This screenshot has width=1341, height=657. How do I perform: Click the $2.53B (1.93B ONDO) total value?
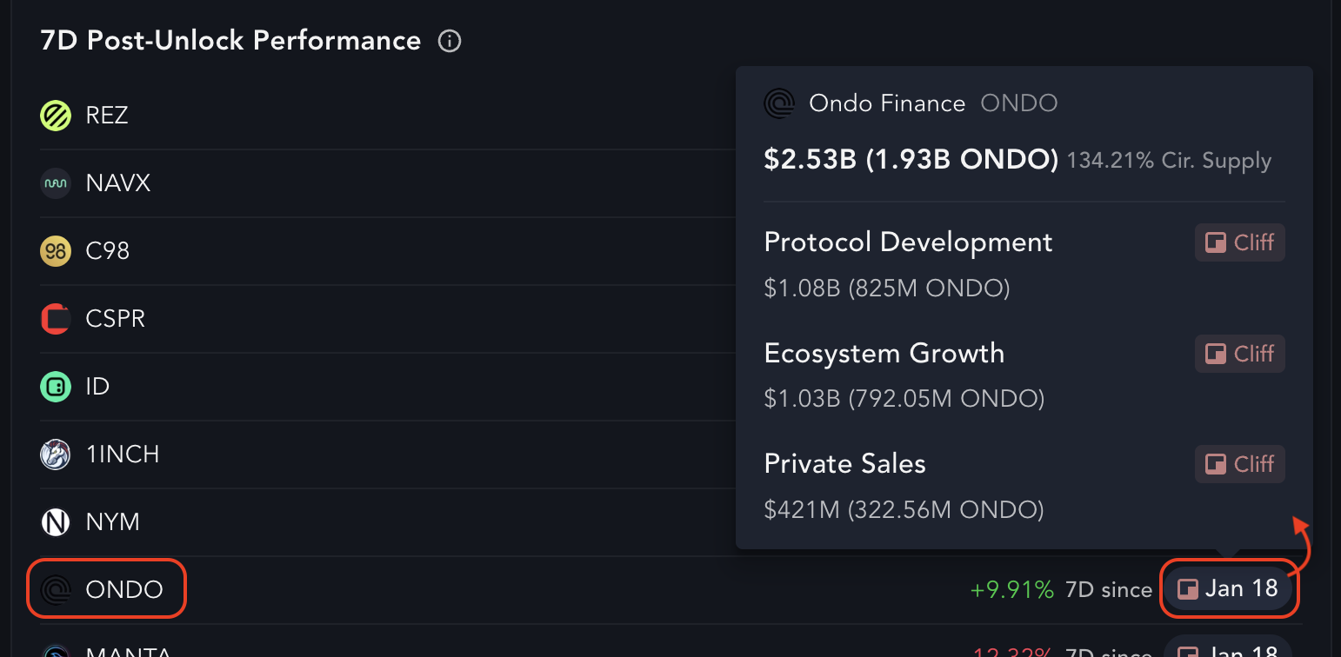(911, 160)
